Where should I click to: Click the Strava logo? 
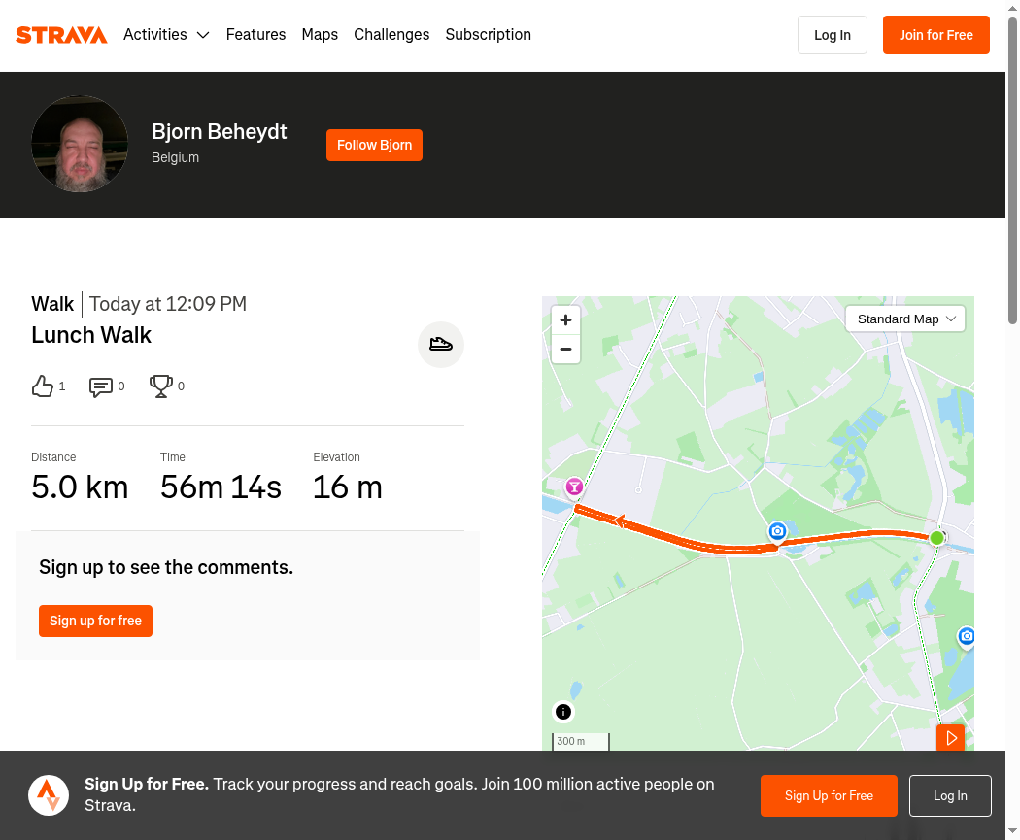(61, 35)
